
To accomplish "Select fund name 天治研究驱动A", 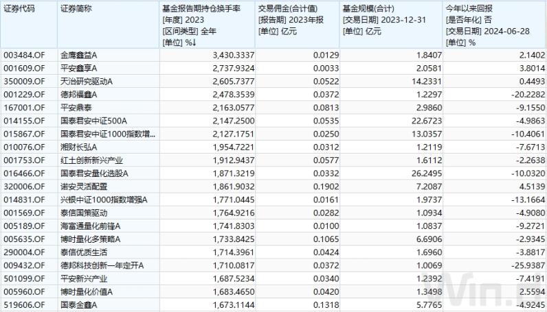I will click(87, 82).
